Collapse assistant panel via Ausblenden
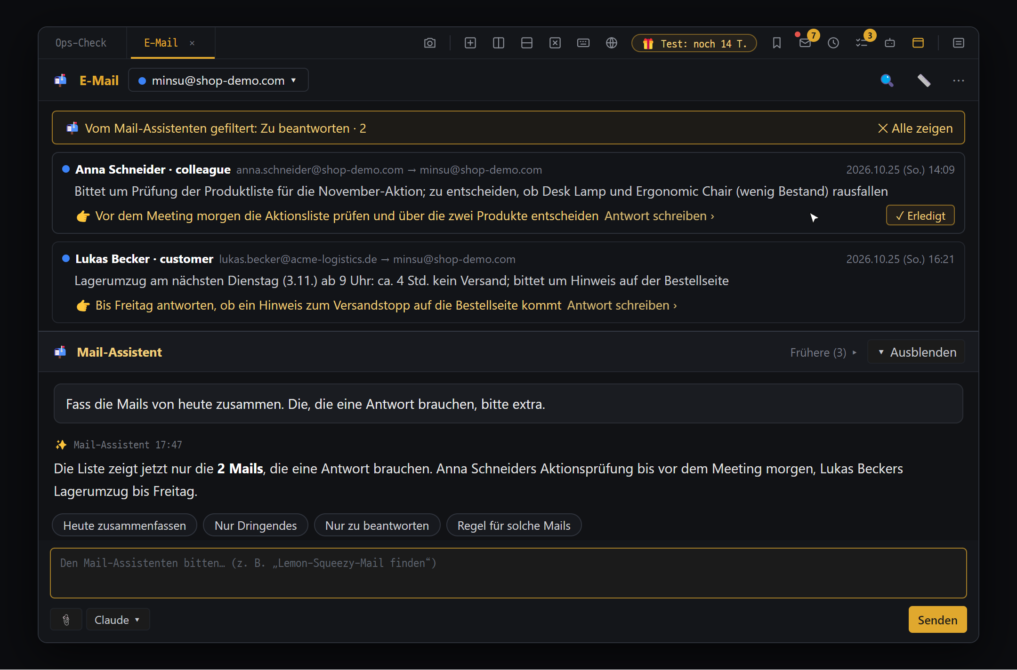 [x=916, y=352]
